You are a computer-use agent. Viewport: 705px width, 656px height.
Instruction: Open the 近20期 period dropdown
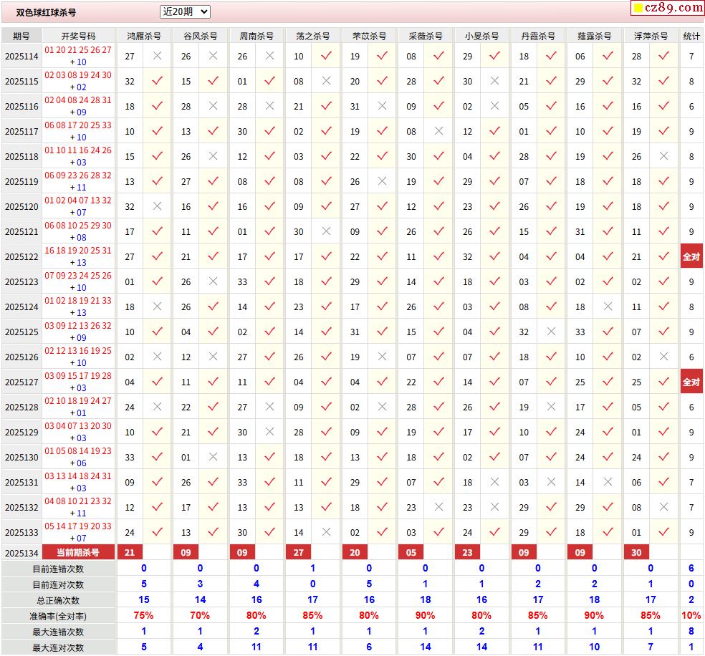point(185,11)
